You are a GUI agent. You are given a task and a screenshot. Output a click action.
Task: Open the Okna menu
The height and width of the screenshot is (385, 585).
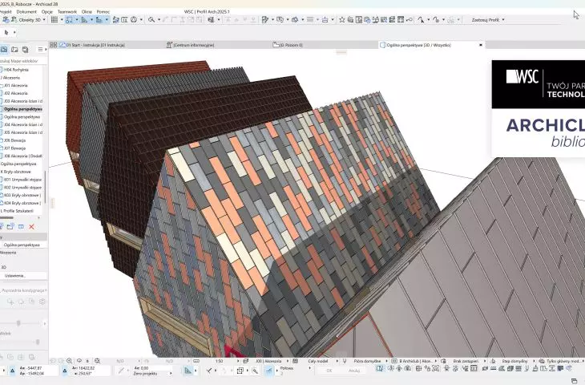(87, 11)
